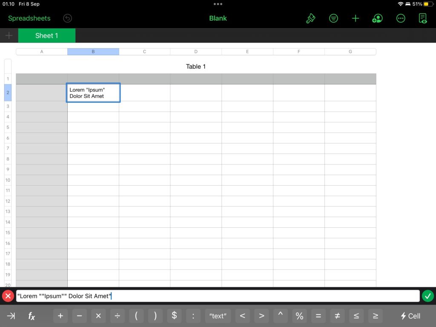The image size is (436, 327).
Task: Tap the Insert plus icon
Action: tap(356, 18)
